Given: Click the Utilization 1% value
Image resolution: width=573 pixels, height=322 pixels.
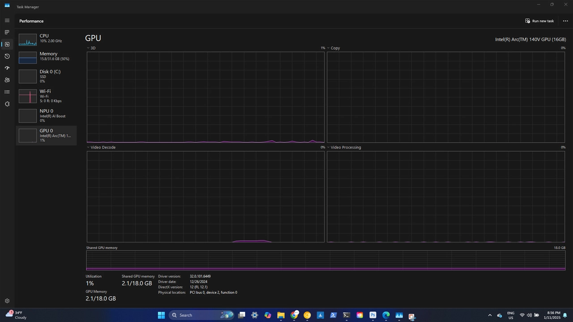Looking at the screenshot, I should click(x=90, y=284).
